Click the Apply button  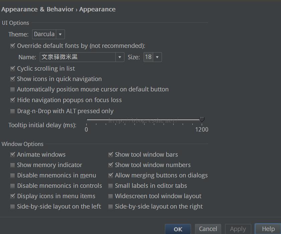coord(238,229)
